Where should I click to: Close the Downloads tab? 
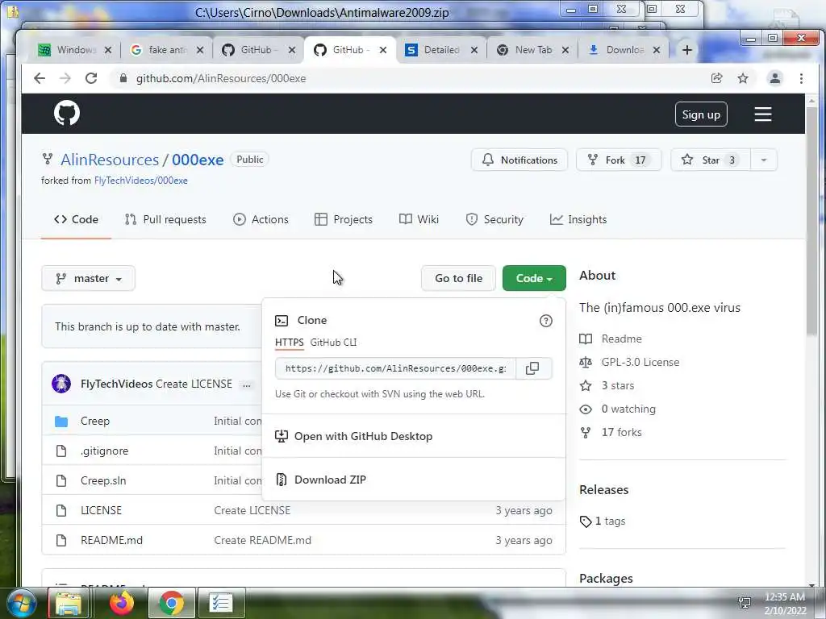(x=657, y=50)
